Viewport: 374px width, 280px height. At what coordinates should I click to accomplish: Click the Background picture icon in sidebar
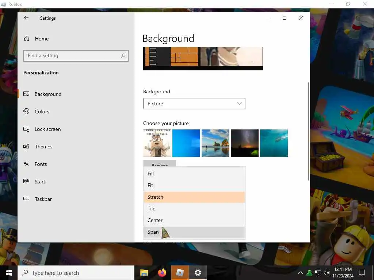26,94
